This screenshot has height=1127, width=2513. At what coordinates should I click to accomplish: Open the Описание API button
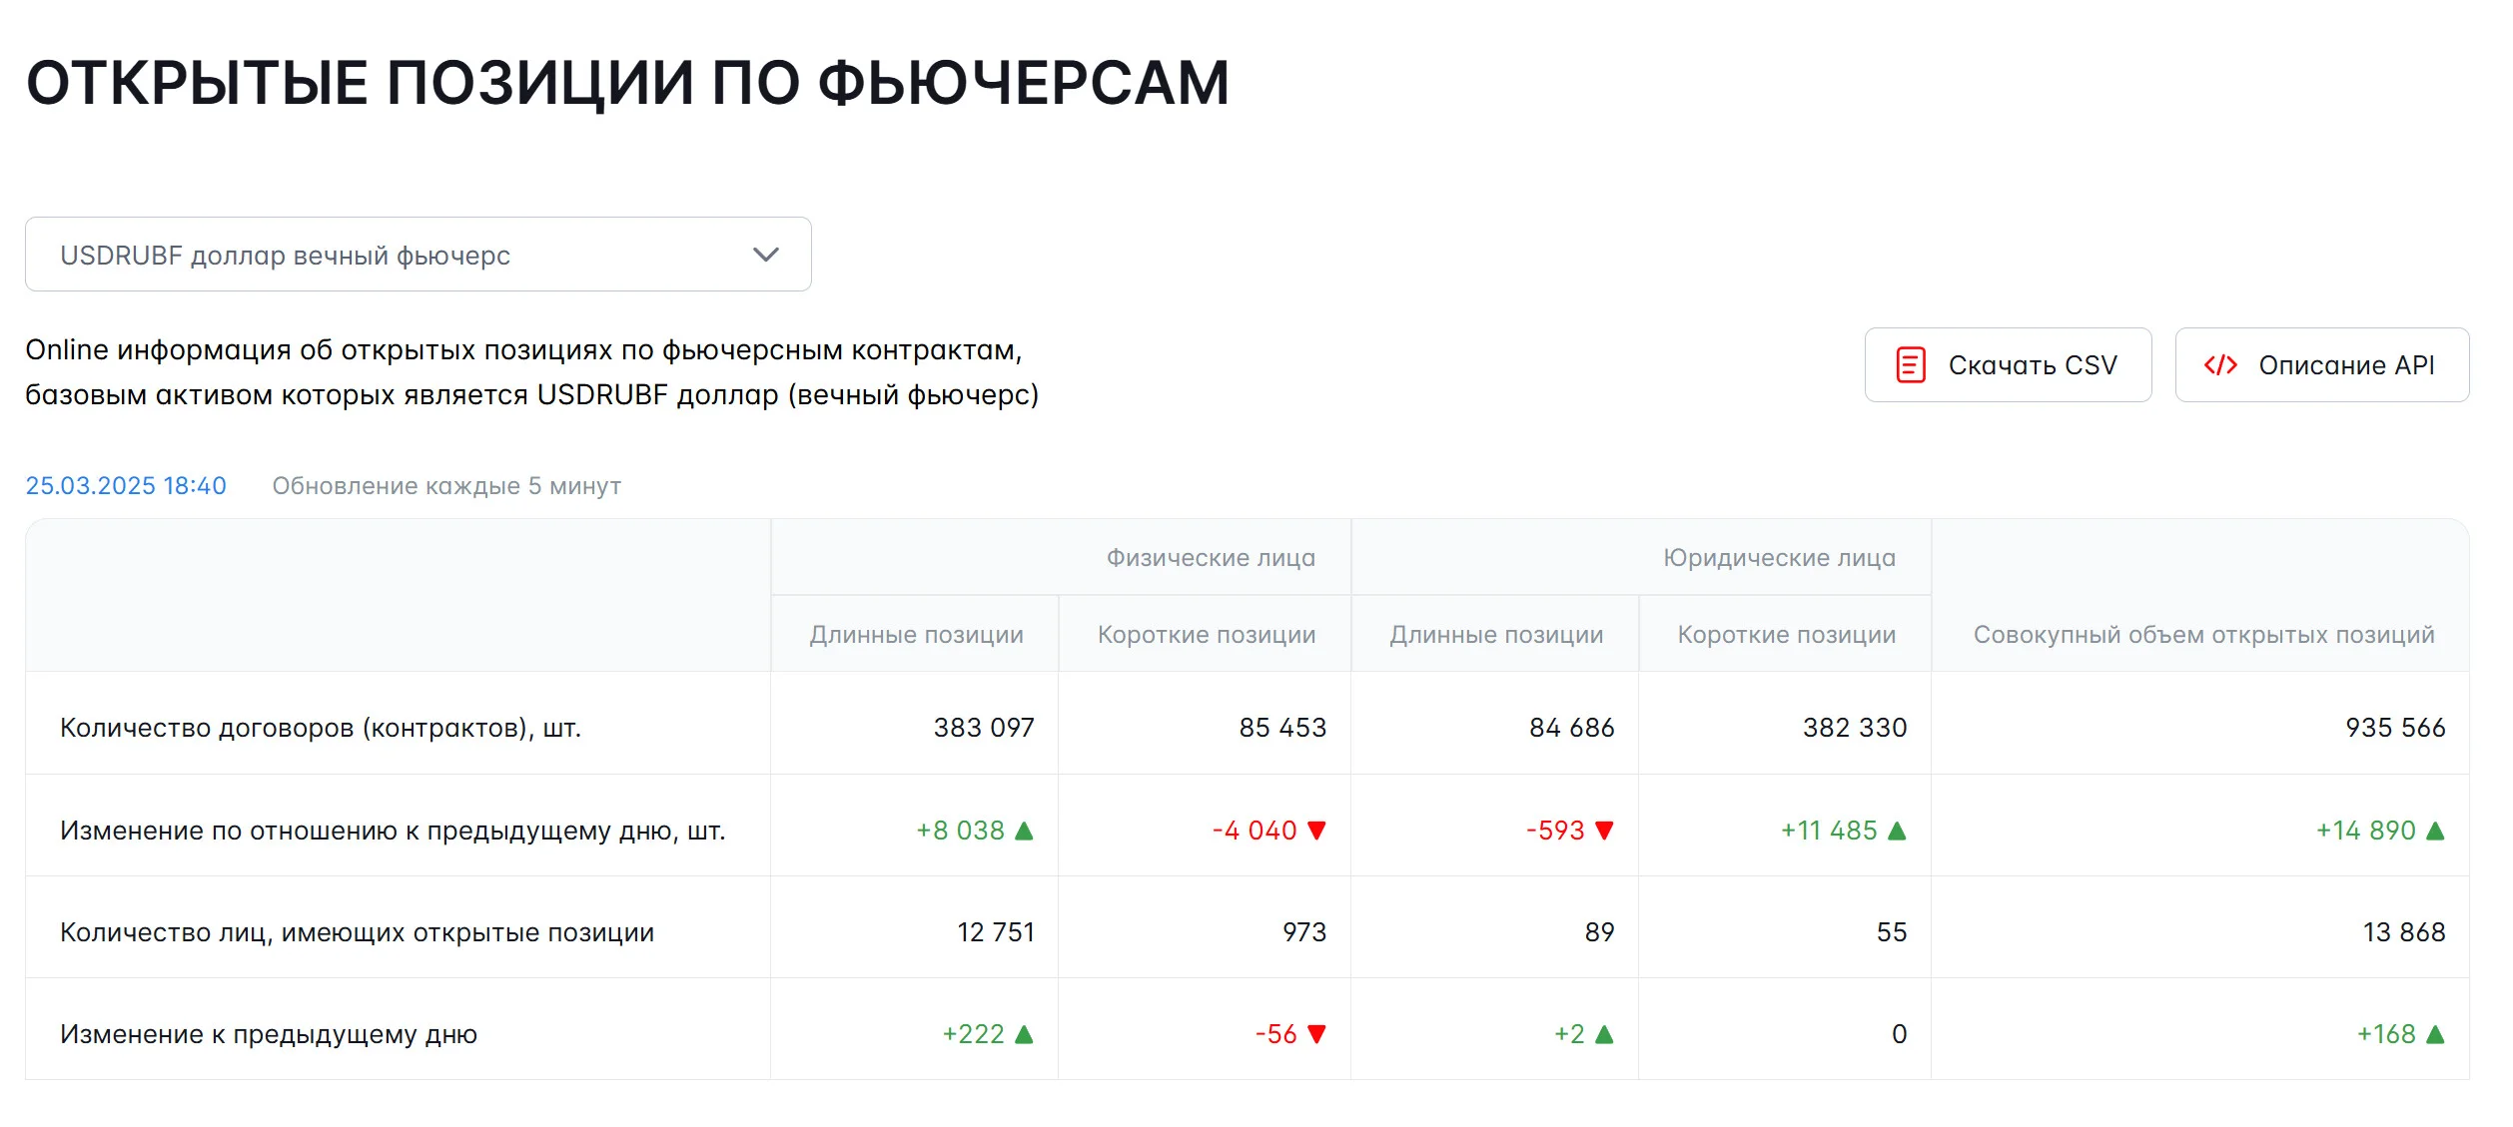[x=2322, y=365]
